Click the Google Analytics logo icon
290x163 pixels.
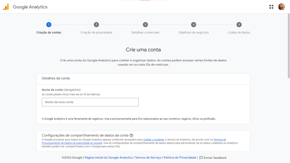click(6, 7)
